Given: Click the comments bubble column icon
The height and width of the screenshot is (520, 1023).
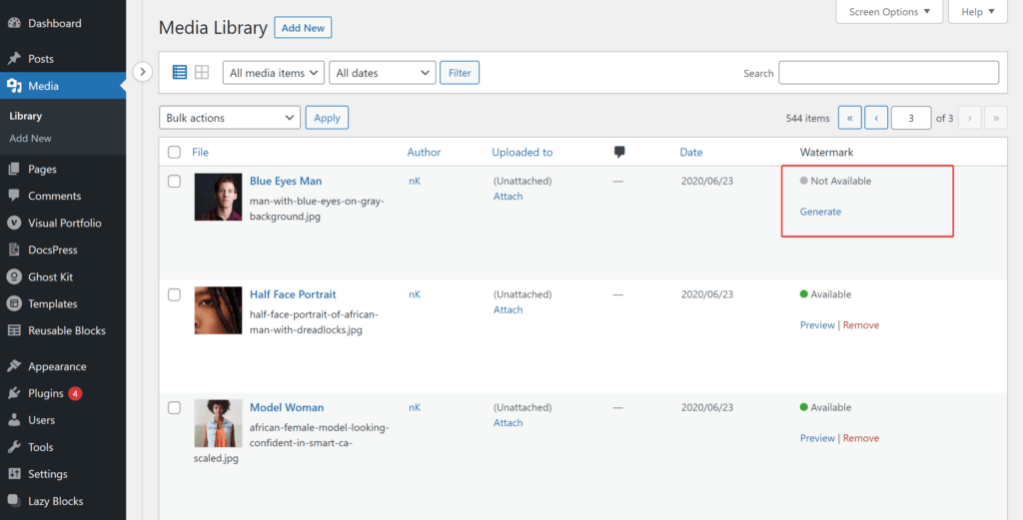Looking at the screenshot, I should click(619, 152).
